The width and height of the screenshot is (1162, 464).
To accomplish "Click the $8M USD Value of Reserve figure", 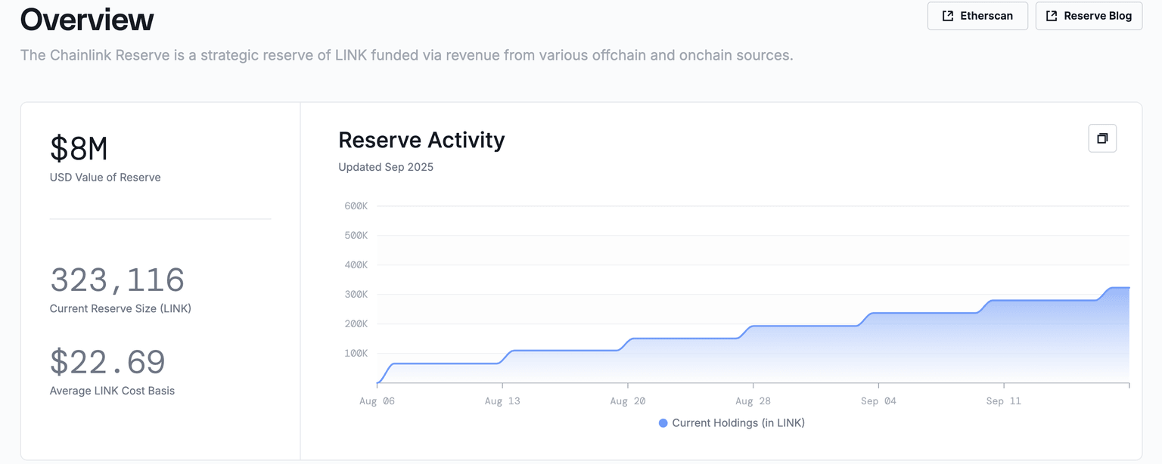I will pos(79,149).
